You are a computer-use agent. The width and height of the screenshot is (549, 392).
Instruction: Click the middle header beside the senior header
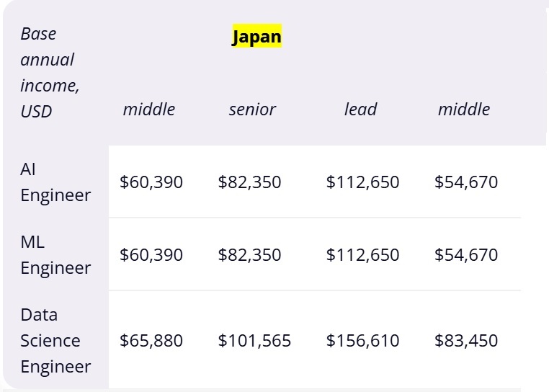pyautogui.click(x=149, y=110)
